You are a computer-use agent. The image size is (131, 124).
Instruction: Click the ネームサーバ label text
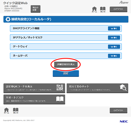20,56
